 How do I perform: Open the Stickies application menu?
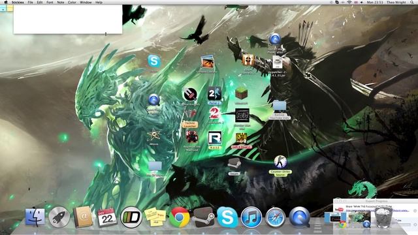coord(18,3)
